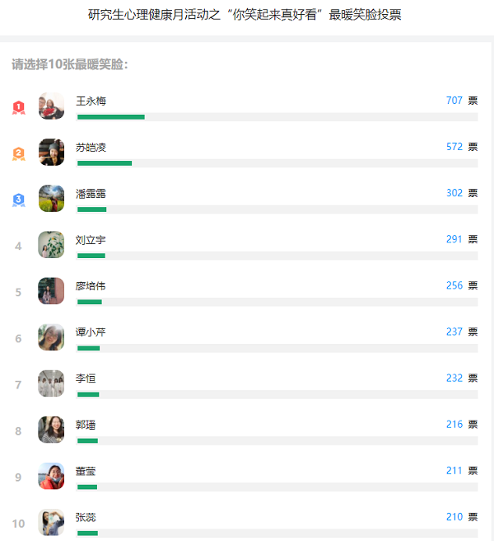The width and height of the screenshot is (494, 541).
Task: Click 刘立宇's flower avatar
Action: pos(51,245)
